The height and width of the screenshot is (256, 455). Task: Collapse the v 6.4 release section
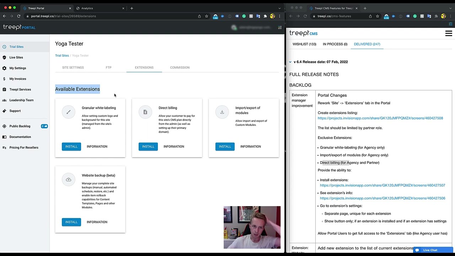(x=290, y=62)
